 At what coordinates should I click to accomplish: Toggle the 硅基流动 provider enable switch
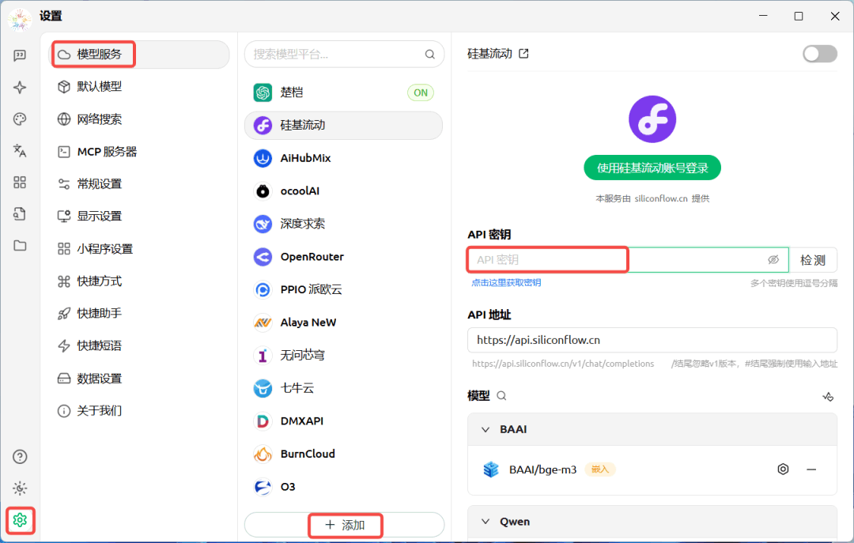point(820,54)
